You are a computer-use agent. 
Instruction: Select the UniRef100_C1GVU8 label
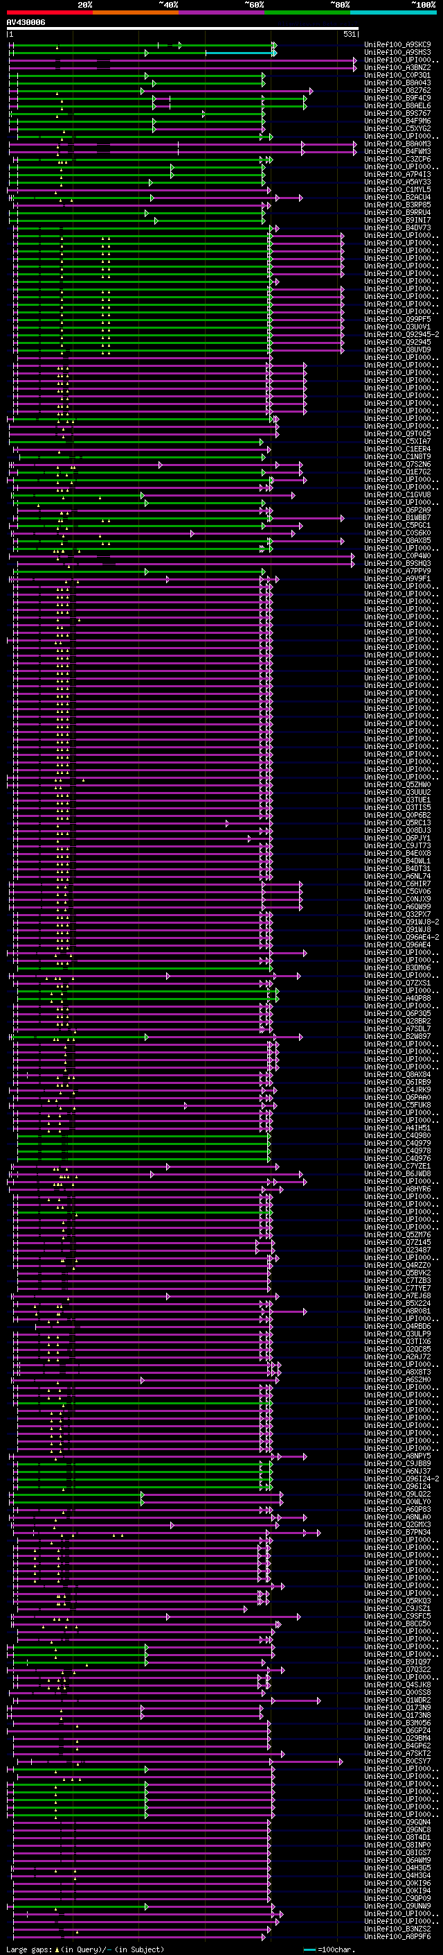[x=397, y=495]
